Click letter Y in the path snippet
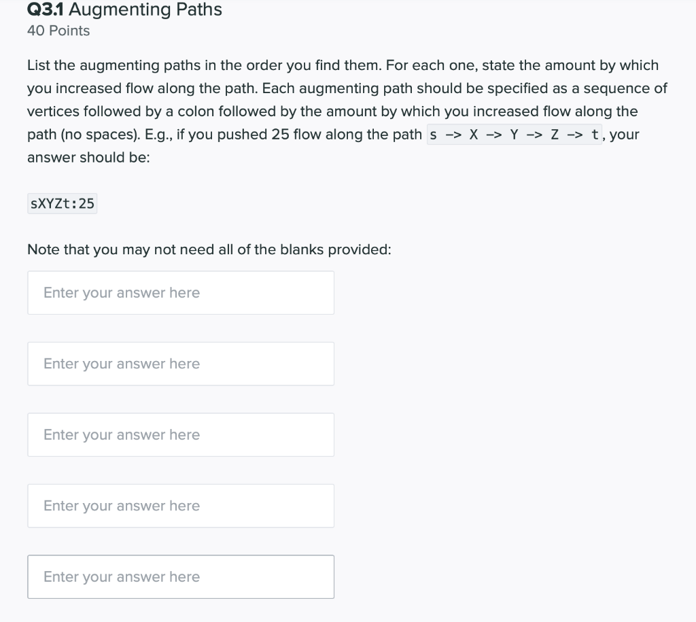Viewport: 696px width, 622px height. [514, 135]
